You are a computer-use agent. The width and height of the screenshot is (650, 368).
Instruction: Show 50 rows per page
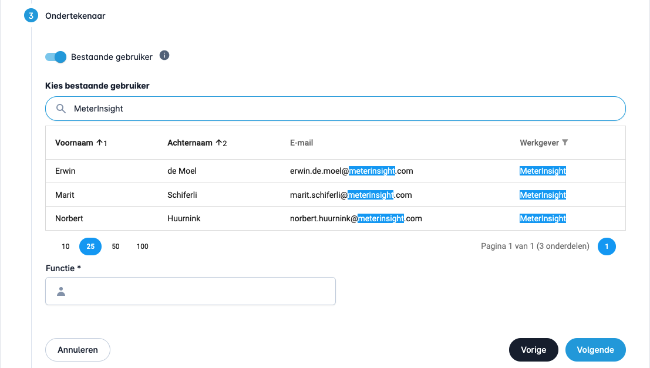(116, 247)
